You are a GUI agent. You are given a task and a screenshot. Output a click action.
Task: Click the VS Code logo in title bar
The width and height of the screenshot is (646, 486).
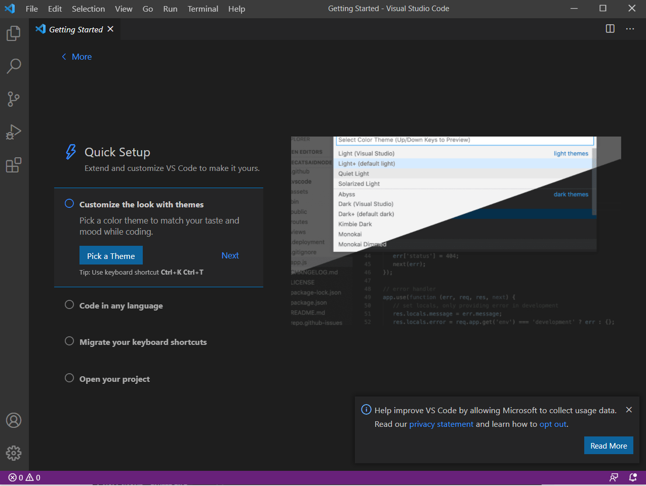(10, 9)
